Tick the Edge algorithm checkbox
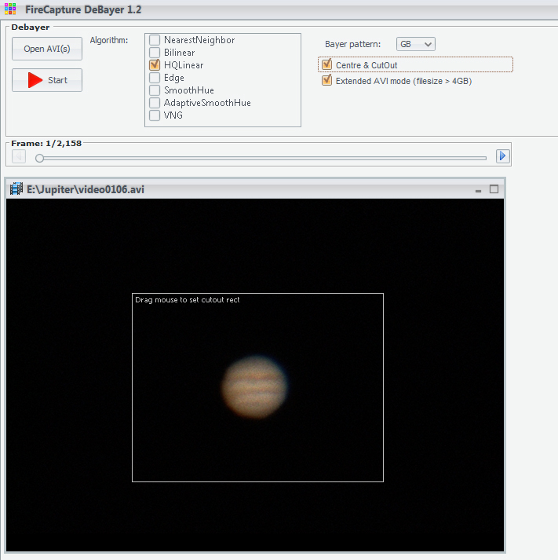558x560 pixels. tap(155, 78)
